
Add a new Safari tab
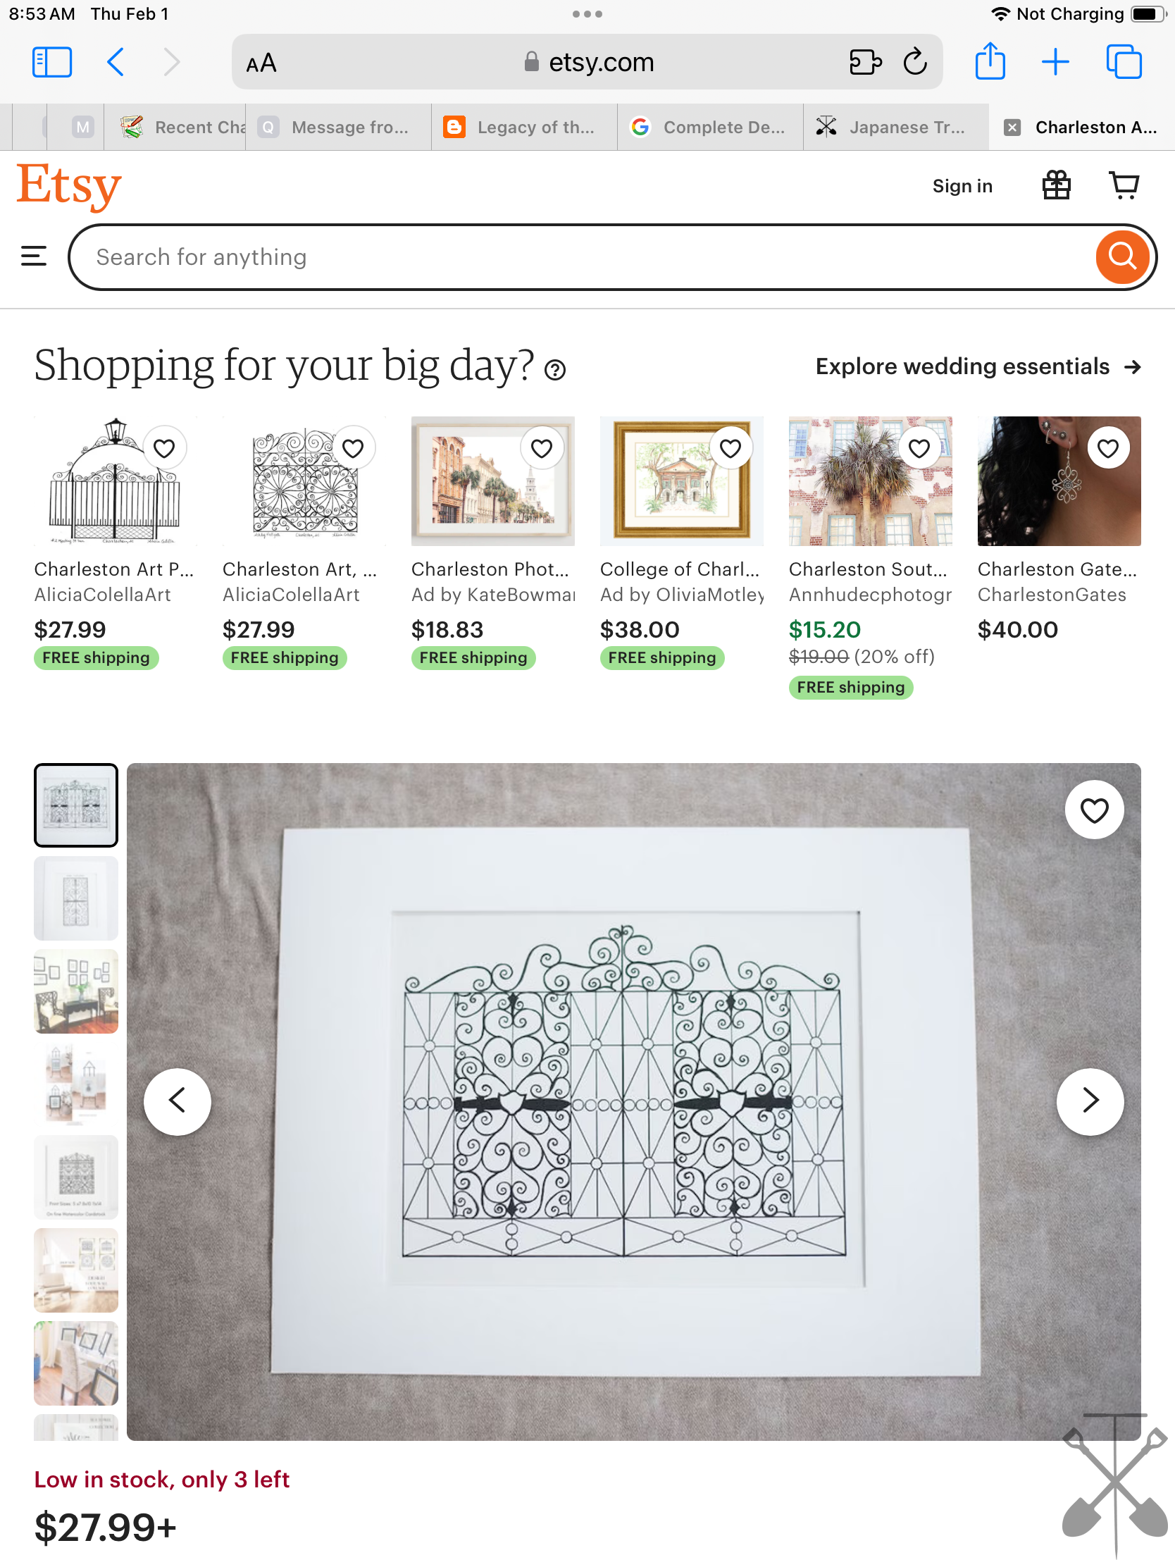tap(1055, 61)
